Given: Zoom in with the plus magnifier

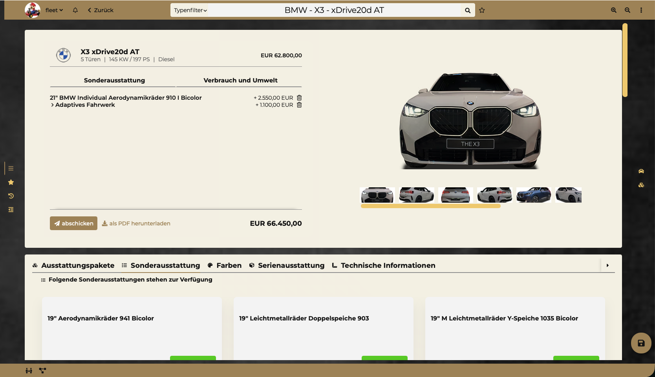Looking at the screenshot, I should click(x=614, y=10).
